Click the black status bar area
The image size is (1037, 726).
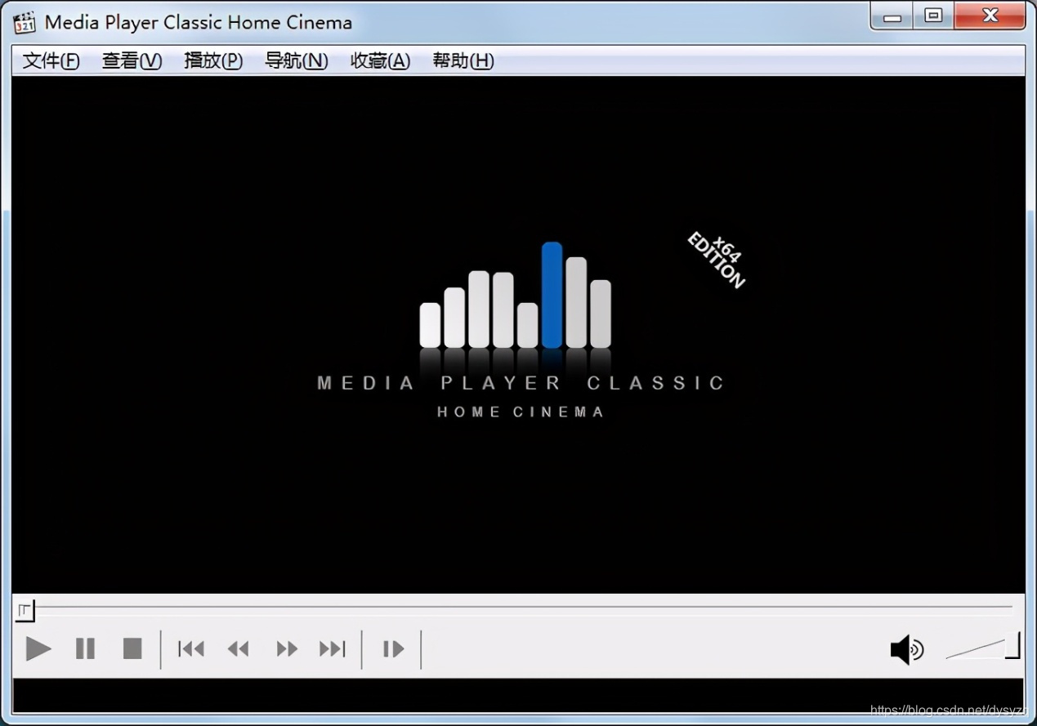click(x=518, y=695)
